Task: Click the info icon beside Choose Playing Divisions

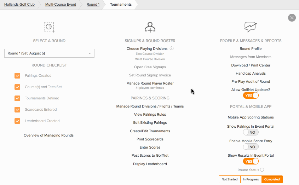Action: click(x=172, y=48)
